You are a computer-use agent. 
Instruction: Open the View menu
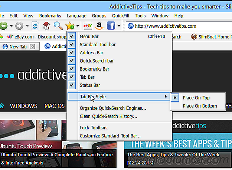point(29,16)
